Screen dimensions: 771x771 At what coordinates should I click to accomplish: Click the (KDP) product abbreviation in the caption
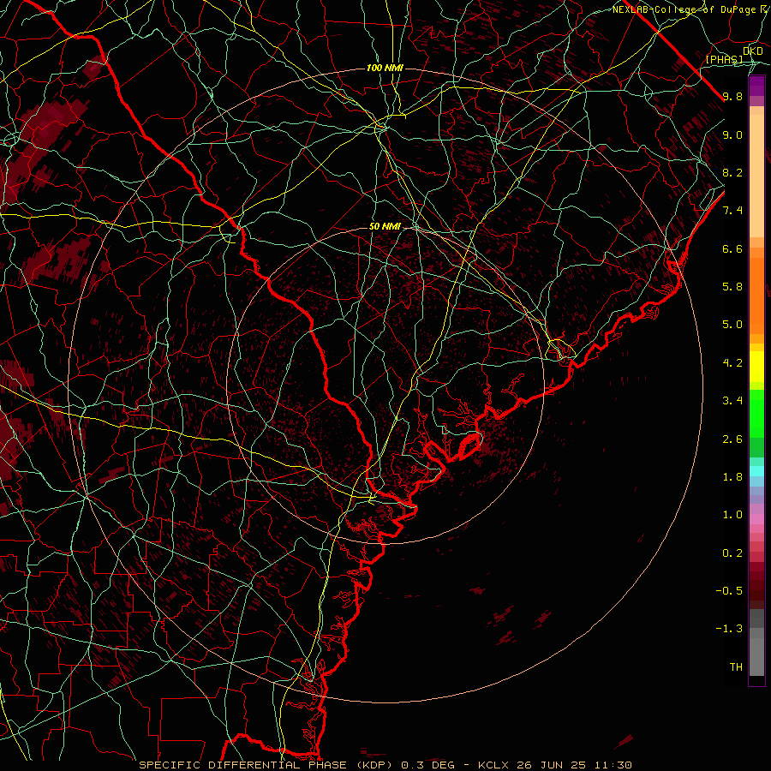[375, 765]
